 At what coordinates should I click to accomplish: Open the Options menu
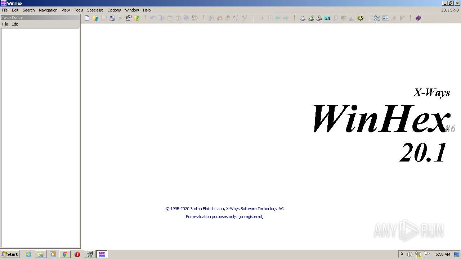click(114, 10)
